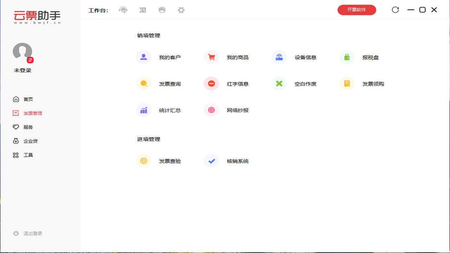The height and width of the screenshot is (253, 450).
Task: Click the printer icon in the workbench bar
Action: (x=162, y=10)
